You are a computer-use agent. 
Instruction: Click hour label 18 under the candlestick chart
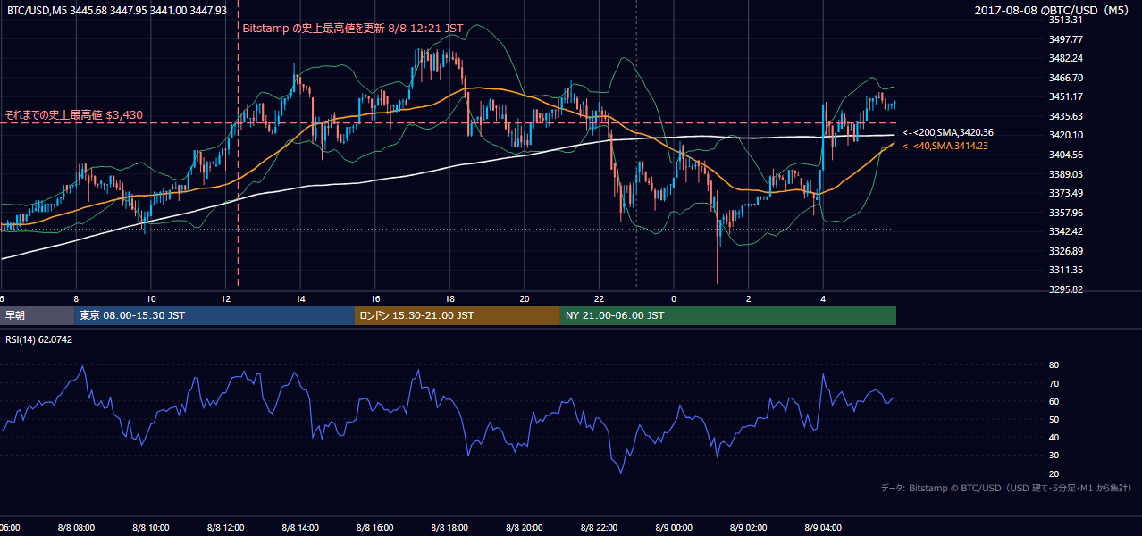pos(450,298)
